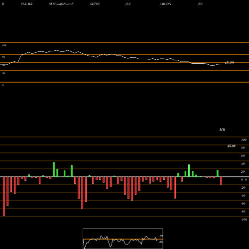Click the 80 label on MR axis
This screenshot has width=249, height=249.
coord(243,148)
